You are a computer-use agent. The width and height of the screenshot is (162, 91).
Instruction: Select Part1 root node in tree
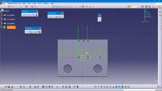click(x=7, y=11)
